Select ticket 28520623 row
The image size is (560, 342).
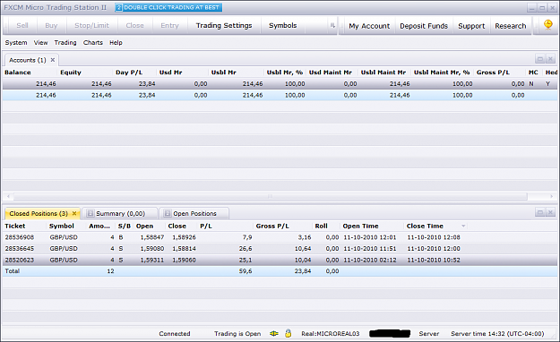[x=280, y=261]
